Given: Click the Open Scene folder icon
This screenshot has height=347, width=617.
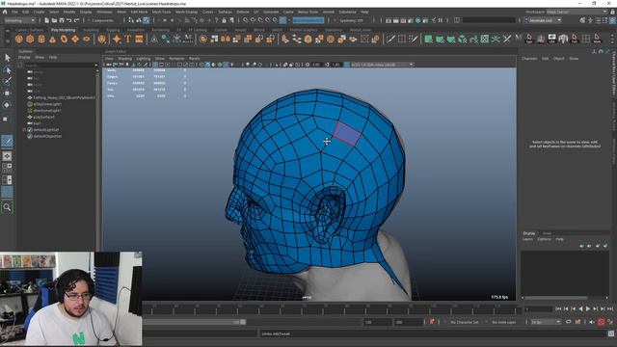Looking at the screenshot, I should [x=54, y=20].
